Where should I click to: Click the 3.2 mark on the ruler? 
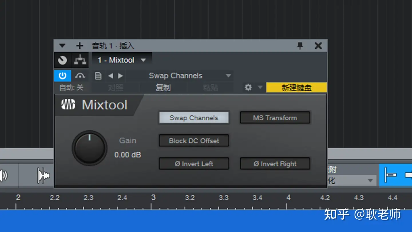(x=190, y=198)
